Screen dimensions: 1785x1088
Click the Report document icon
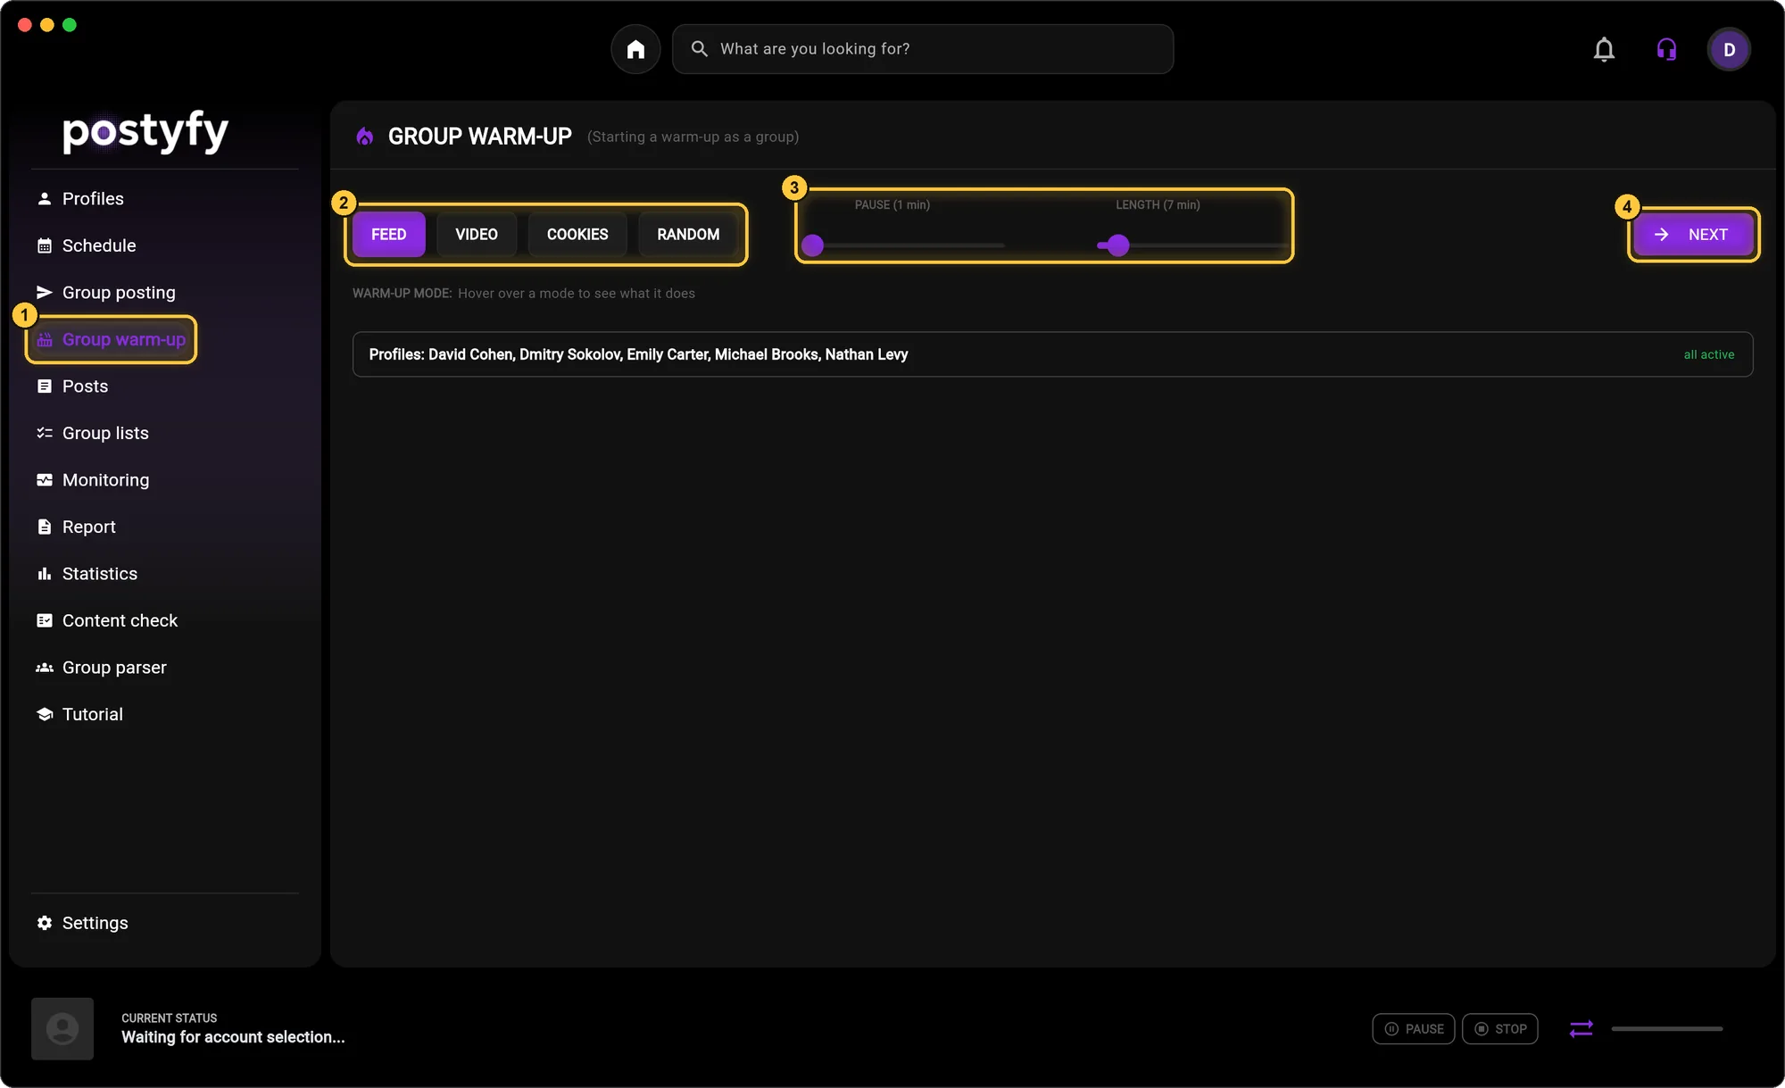pos(45,527)
